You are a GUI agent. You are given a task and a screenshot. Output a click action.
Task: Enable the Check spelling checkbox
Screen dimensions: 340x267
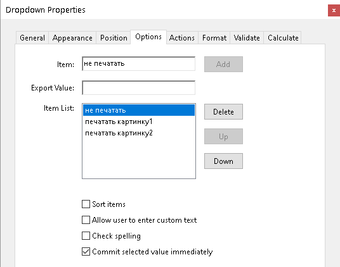coord(86,235)
